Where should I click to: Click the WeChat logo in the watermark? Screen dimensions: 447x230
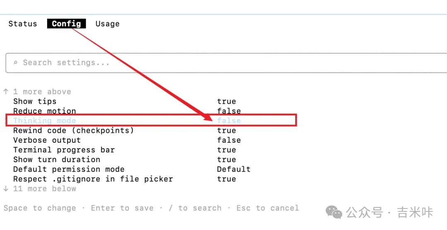pyautogui.click(x=334, y=212)
